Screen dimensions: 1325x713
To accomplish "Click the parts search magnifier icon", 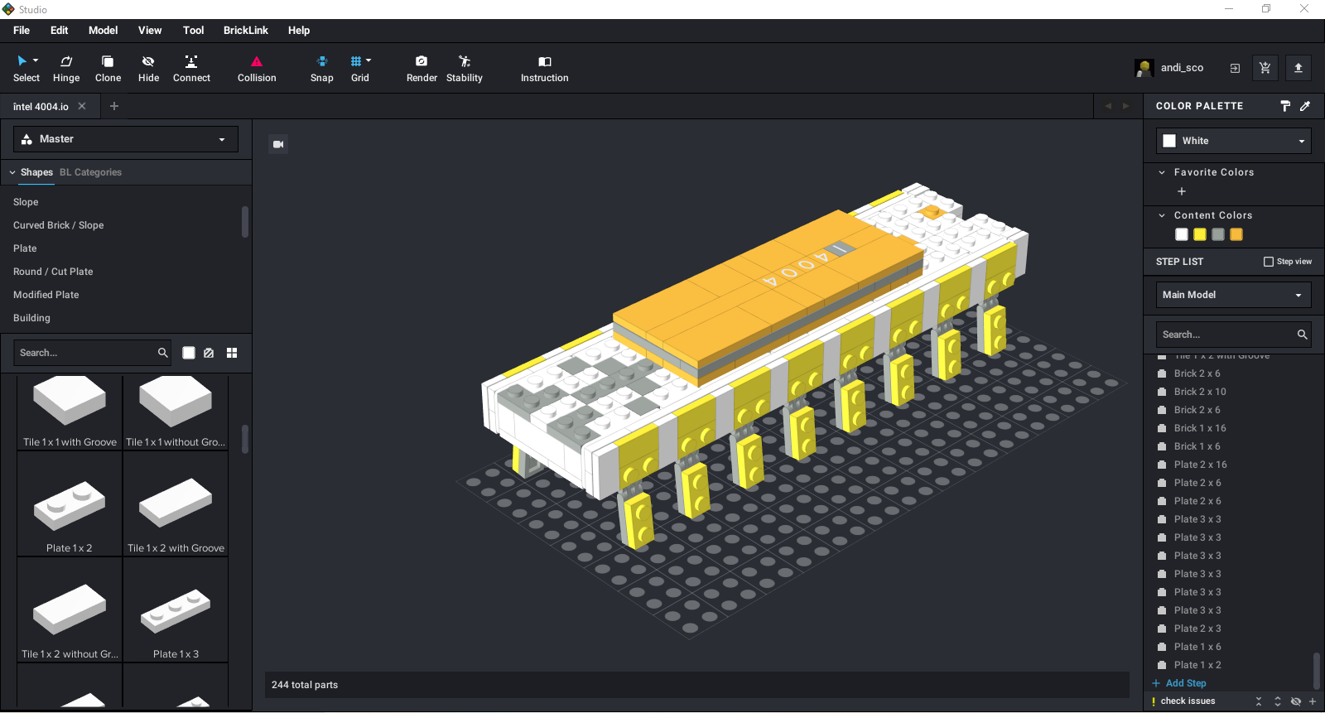I will pos(162,353).
